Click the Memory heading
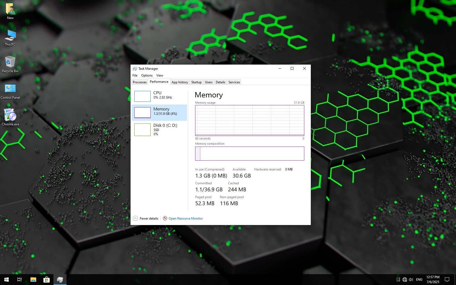Image resolution: width=456 pixels, height=285 pixels. (x=209, y=95)
